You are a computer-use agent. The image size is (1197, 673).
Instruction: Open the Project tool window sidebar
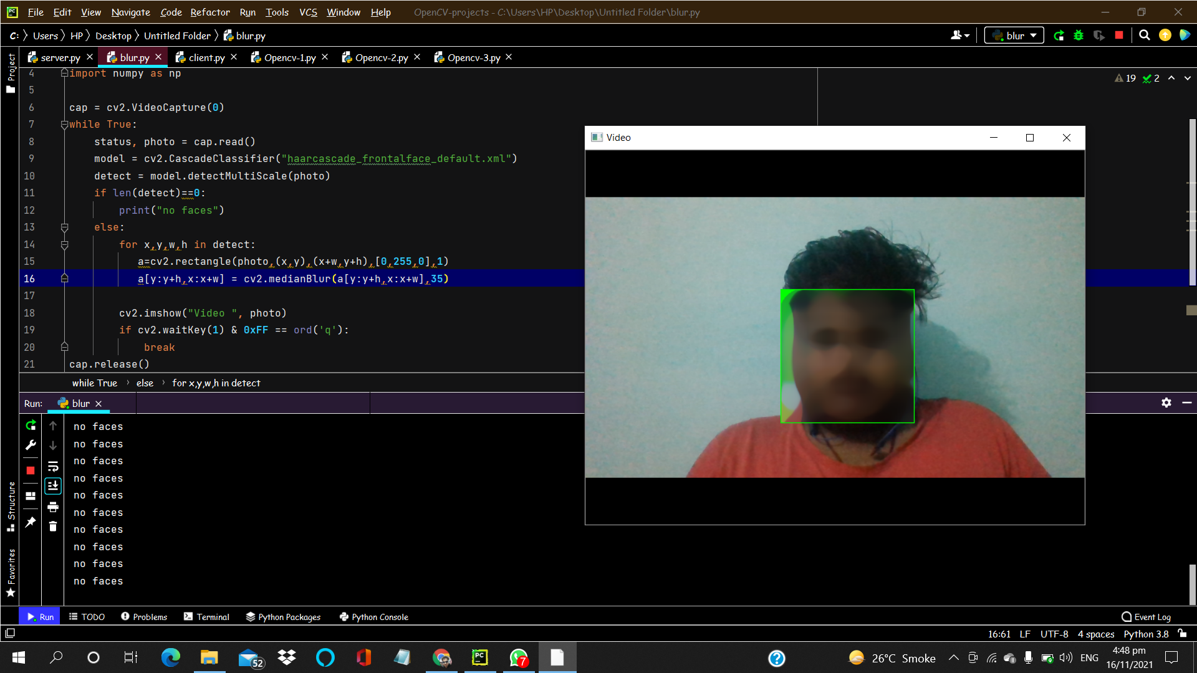pyautogui.click(x=11, y=73)
